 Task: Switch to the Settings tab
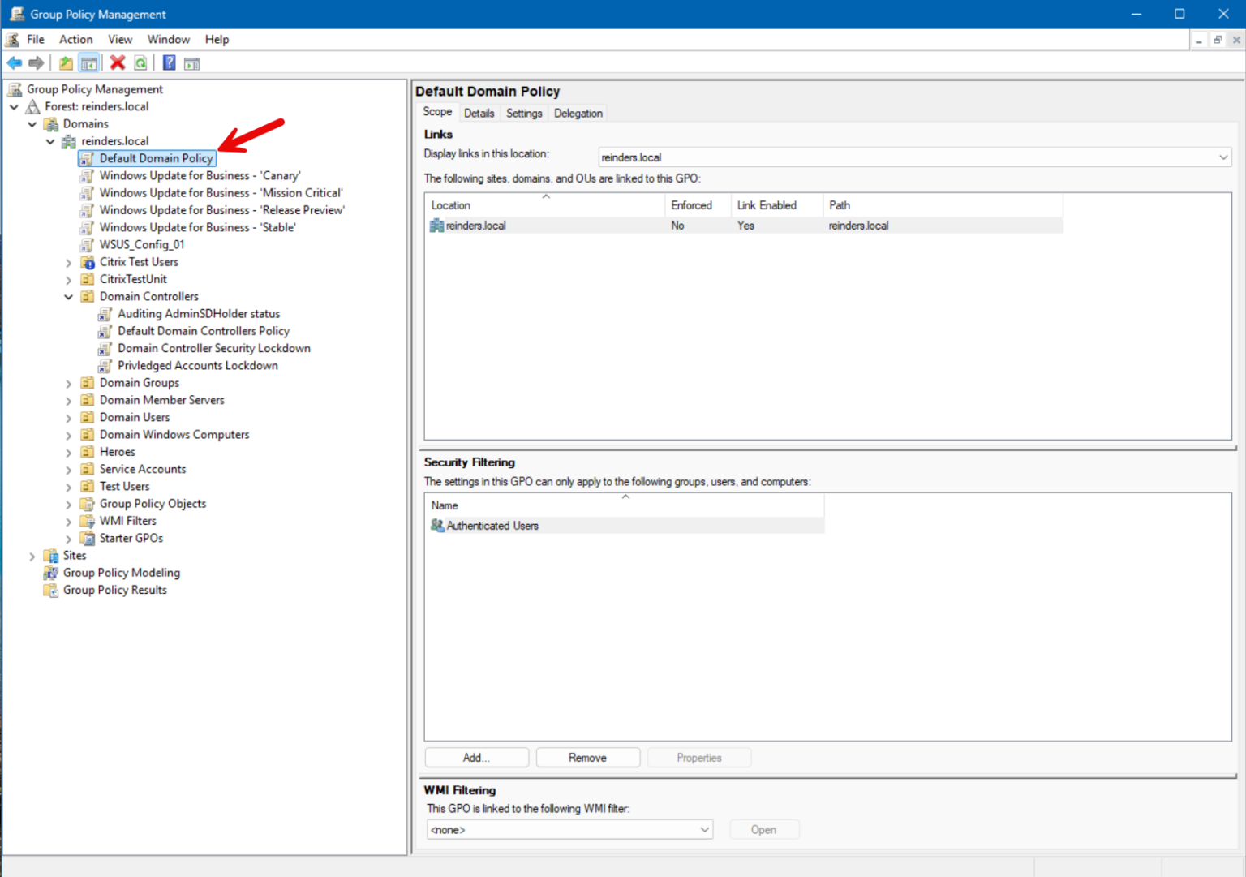(523, 113)
